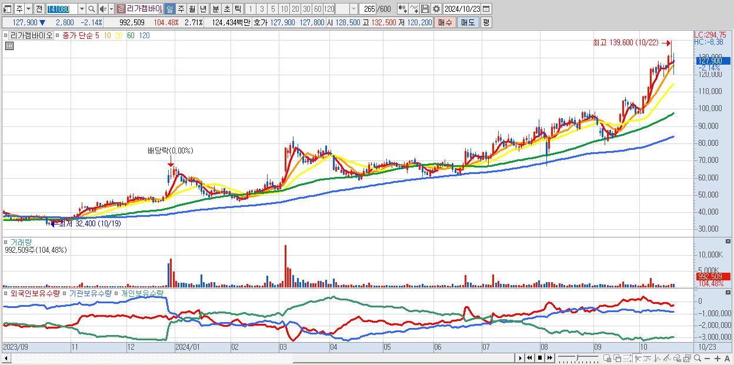
Task: Click the stop playback button
Action: click(x=540, y=358)
